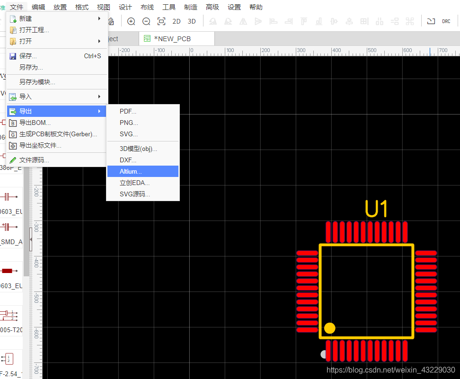Export as PDF... from submenu
Viewport: 460px width, 379px height.
tap(143, 111)
